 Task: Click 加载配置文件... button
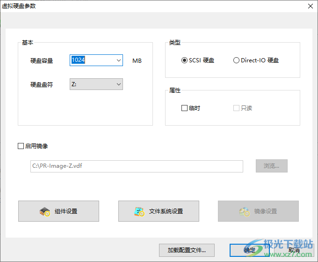[x=187, y=250]
